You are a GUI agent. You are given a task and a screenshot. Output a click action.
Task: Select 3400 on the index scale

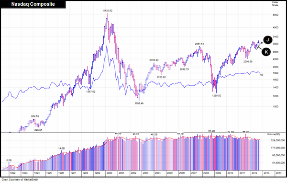[x=276, y=37]
